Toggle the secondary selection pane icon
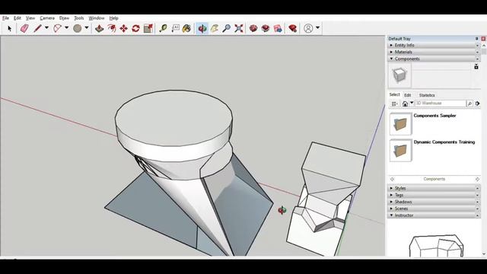The width and height of the screenshot is (487, 274). (476, 67)
